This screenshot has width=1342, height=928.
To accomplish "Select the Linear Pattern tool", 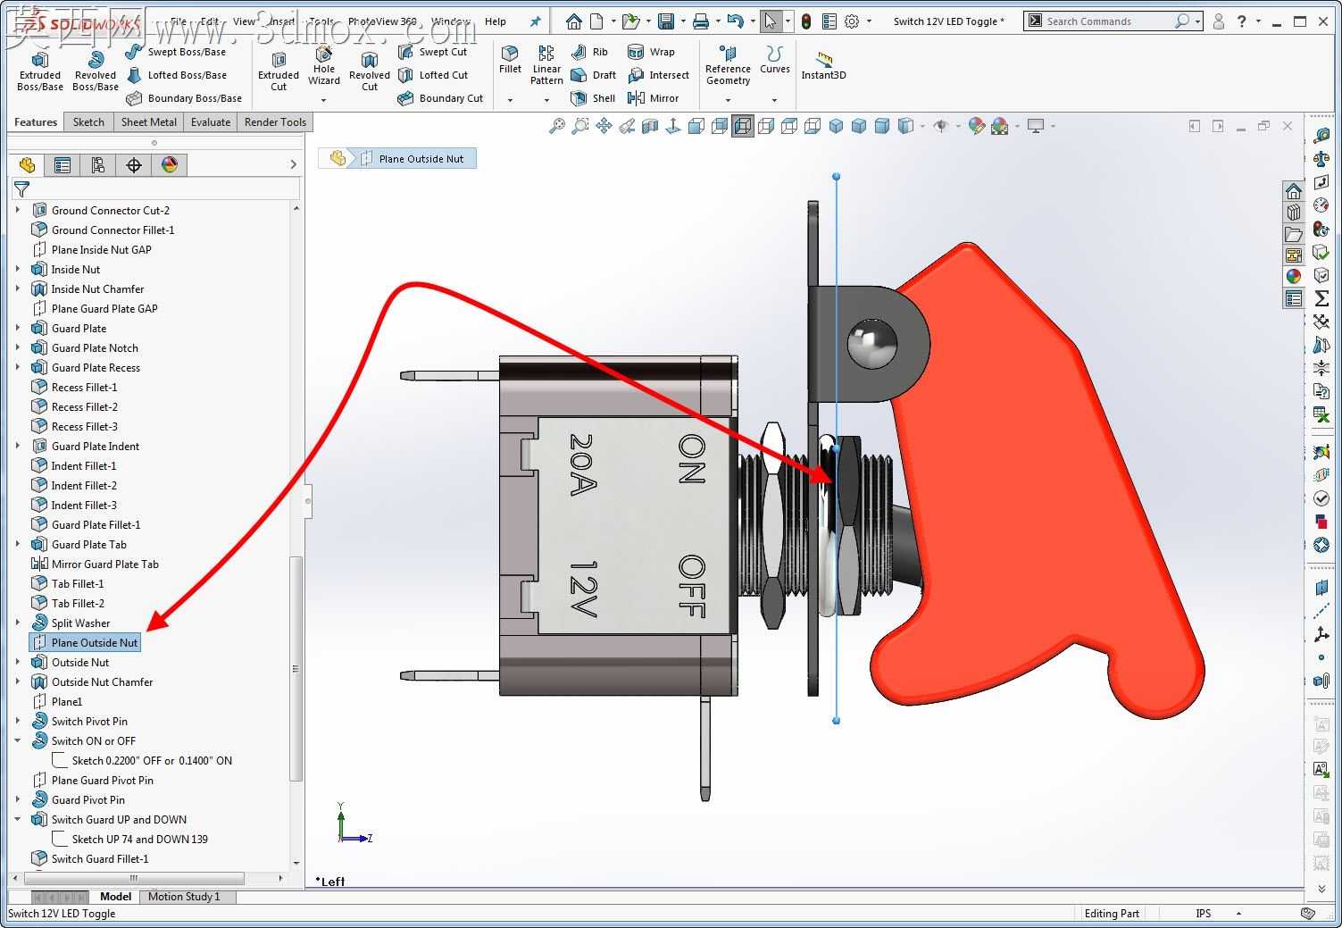I will 546,65.
